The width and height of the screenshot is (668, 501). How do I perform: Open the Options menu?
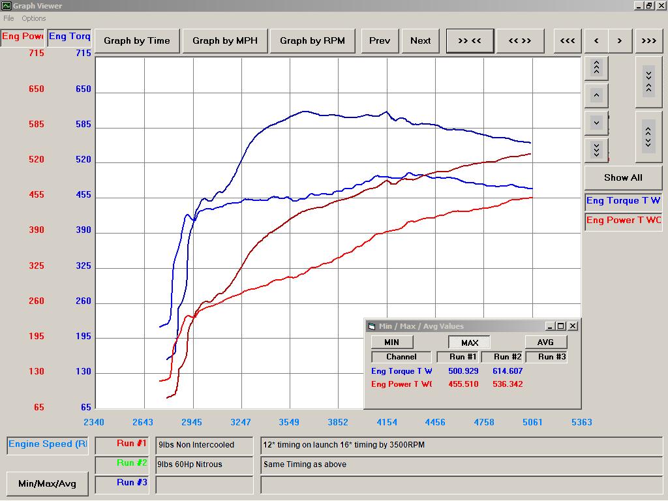[x=34, y=18]
